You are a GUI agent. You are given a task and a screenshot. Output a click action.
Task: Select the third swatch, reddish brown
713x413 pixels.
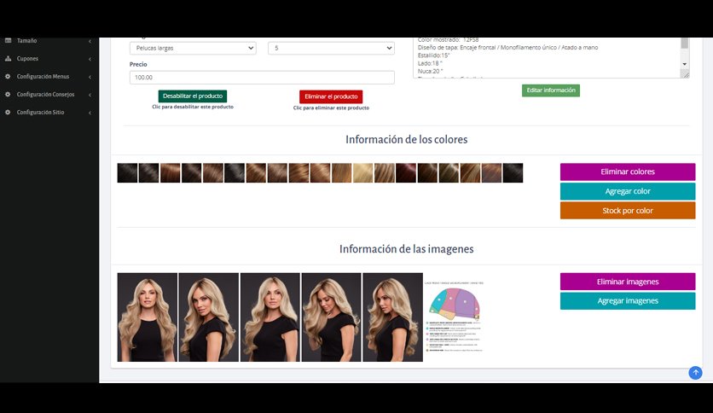tap(170, 173)
